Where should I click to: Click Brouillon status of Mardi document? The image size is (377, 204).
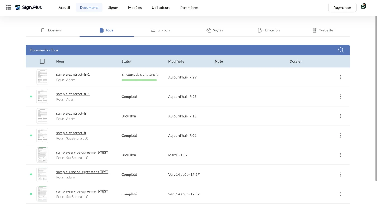(129, 155)
